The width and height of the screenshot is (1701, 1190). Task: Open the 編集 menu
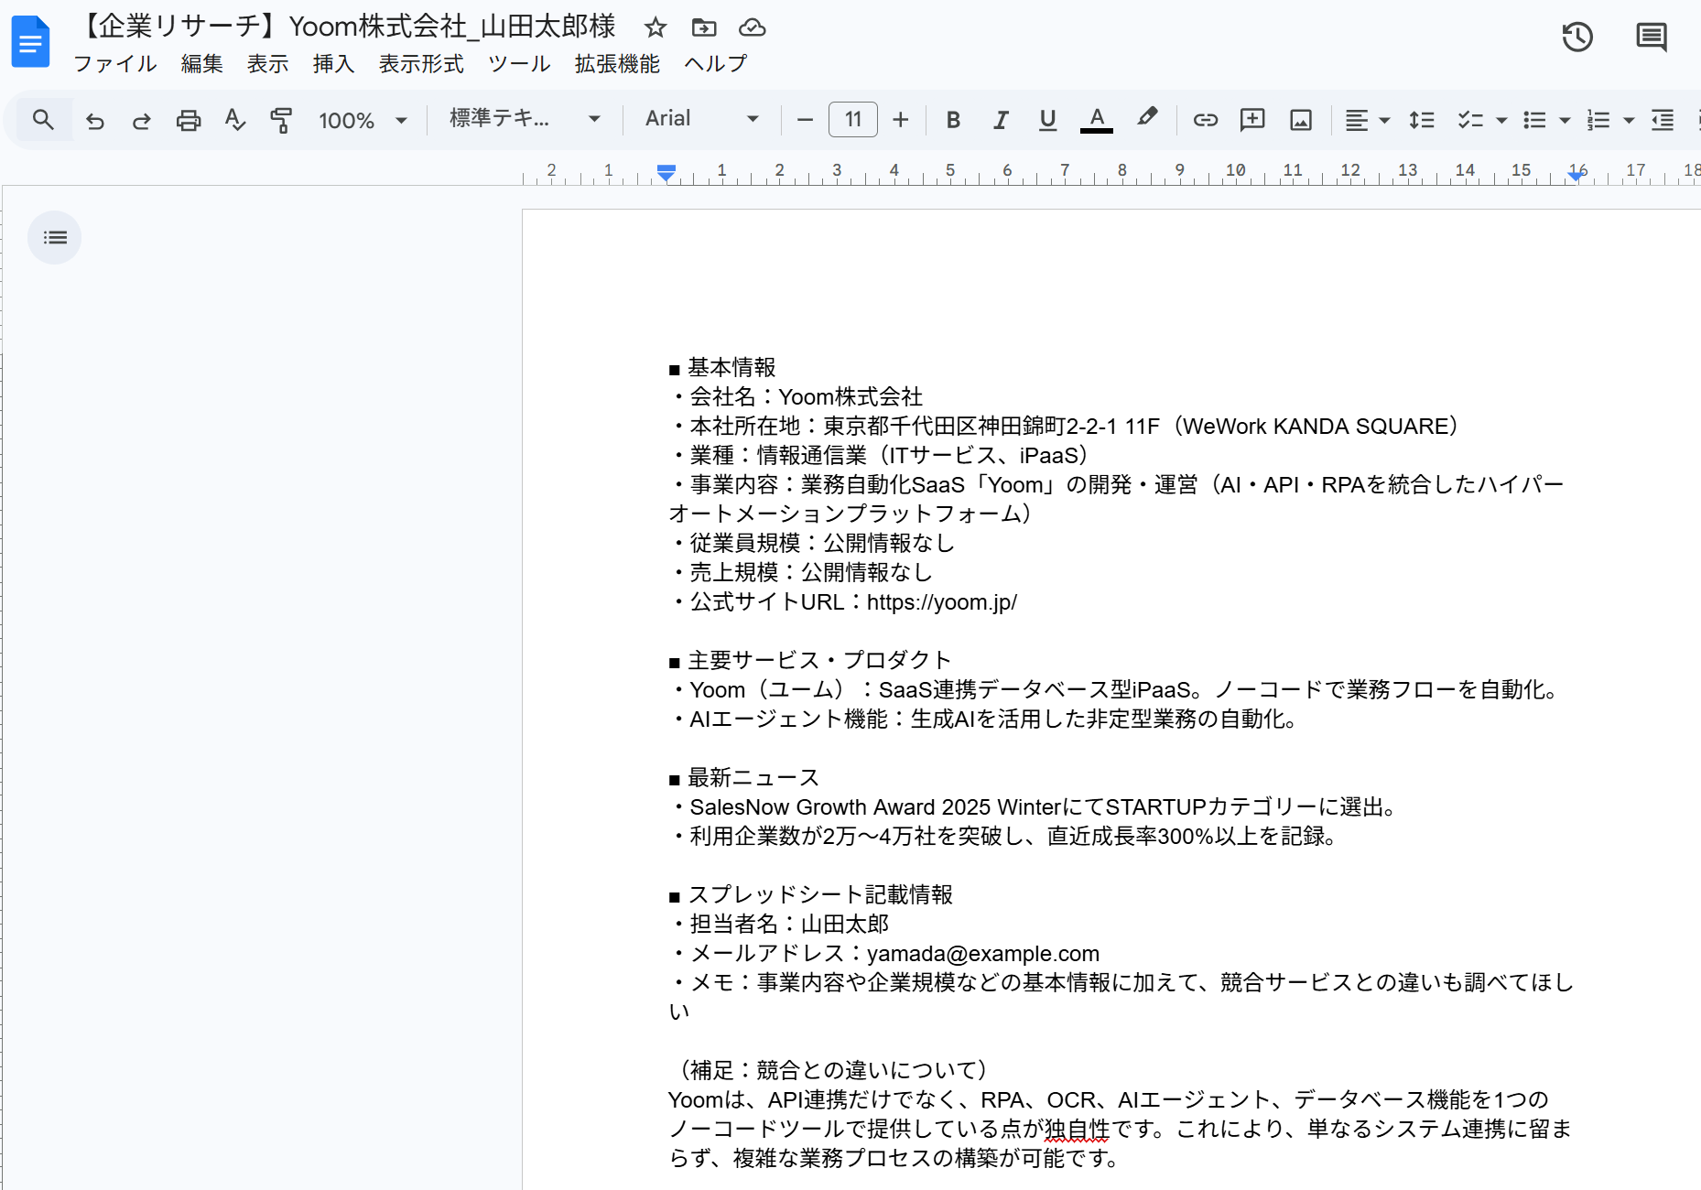point(202,64)
